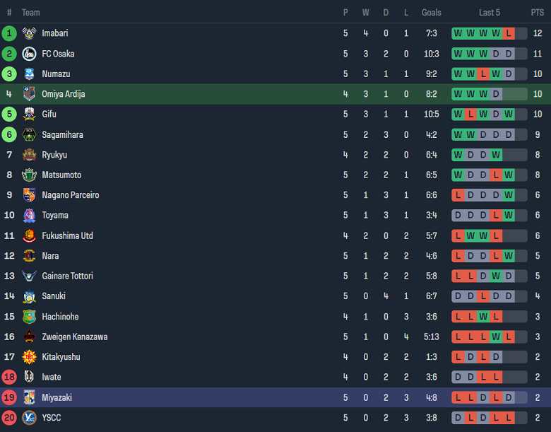Viewport: 551px width, 432px height.
Task: Click the red rank 20 position badge
Action: point(9,417)
